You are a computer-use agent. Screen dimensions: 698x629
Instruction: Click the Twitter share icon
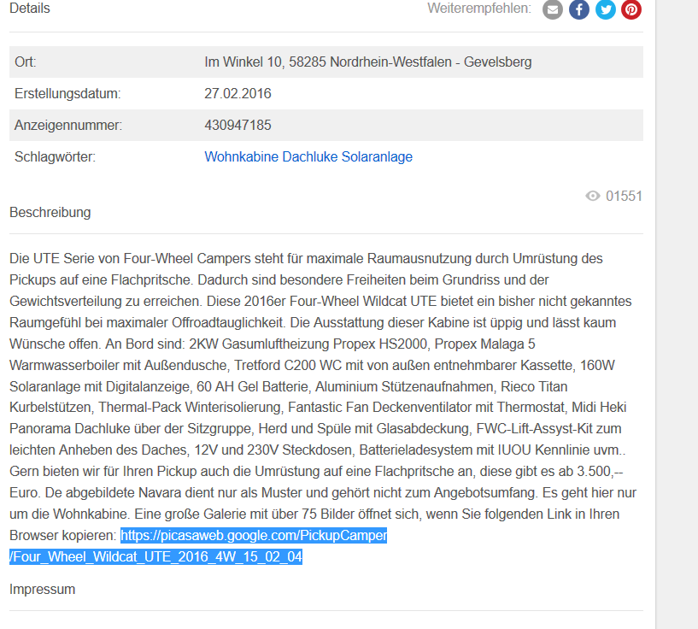point(606,9)
